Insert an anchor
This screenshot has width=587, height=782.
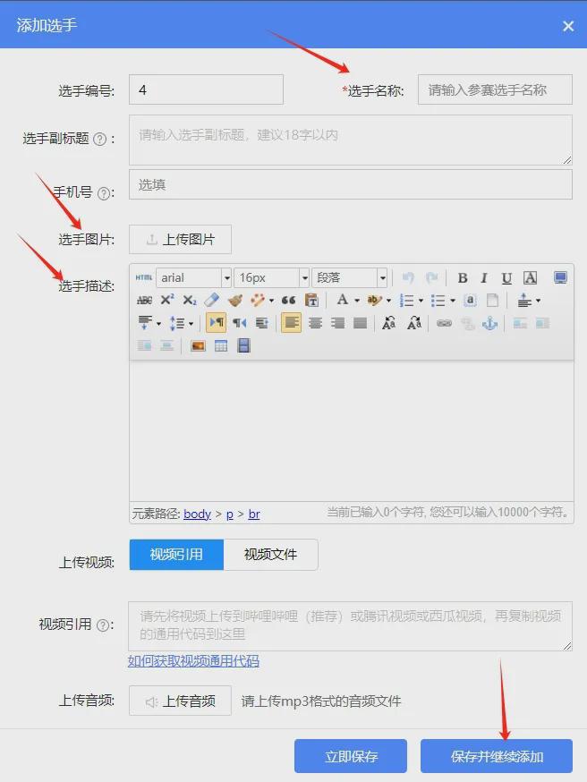tap(489, 323)
